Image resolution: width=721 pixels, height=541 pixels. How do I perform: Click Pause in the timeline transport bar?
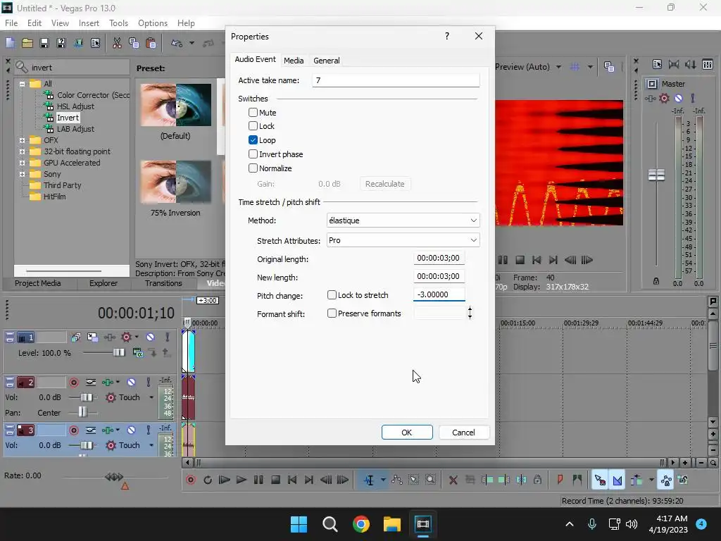(258, 480)
